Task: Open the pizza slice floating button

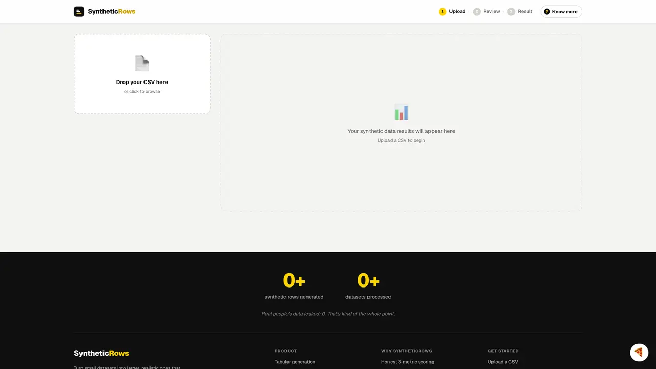Action: (x=639, y=352)
